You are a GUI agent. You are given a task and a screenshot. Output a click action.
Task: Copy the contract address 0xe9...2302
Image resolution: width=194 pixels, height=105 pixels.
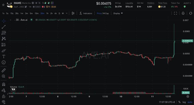26,7
